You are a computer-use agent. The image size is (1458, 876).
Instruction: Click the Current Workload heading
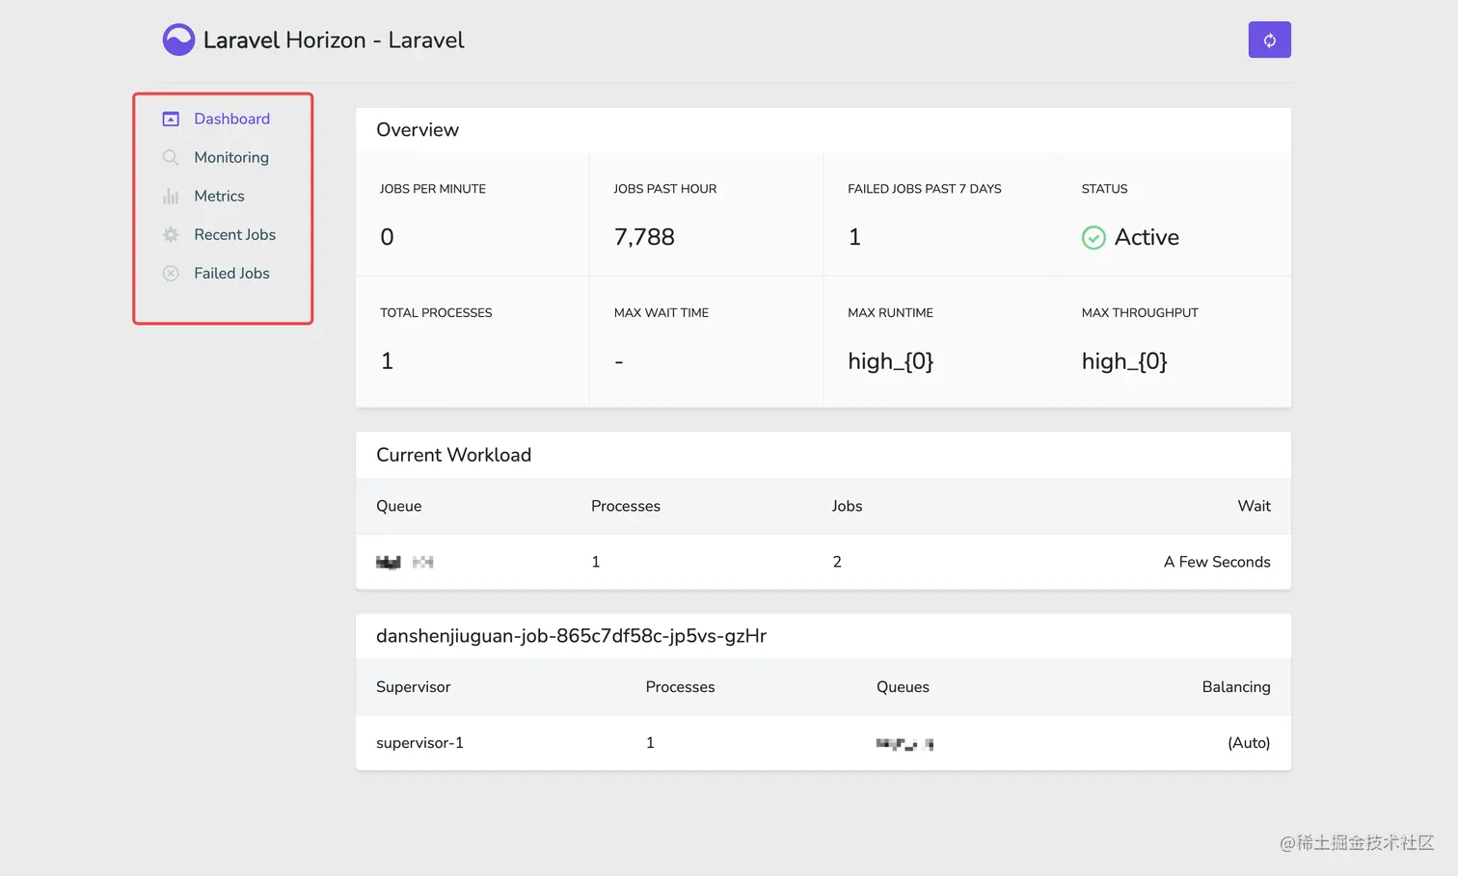point(453,455)
